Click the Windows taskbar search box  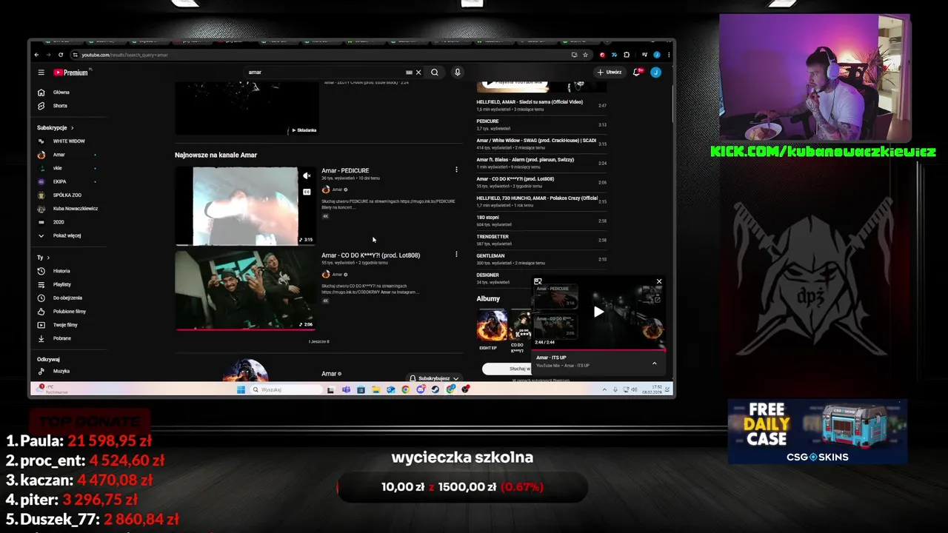click(x=287, y=389)
